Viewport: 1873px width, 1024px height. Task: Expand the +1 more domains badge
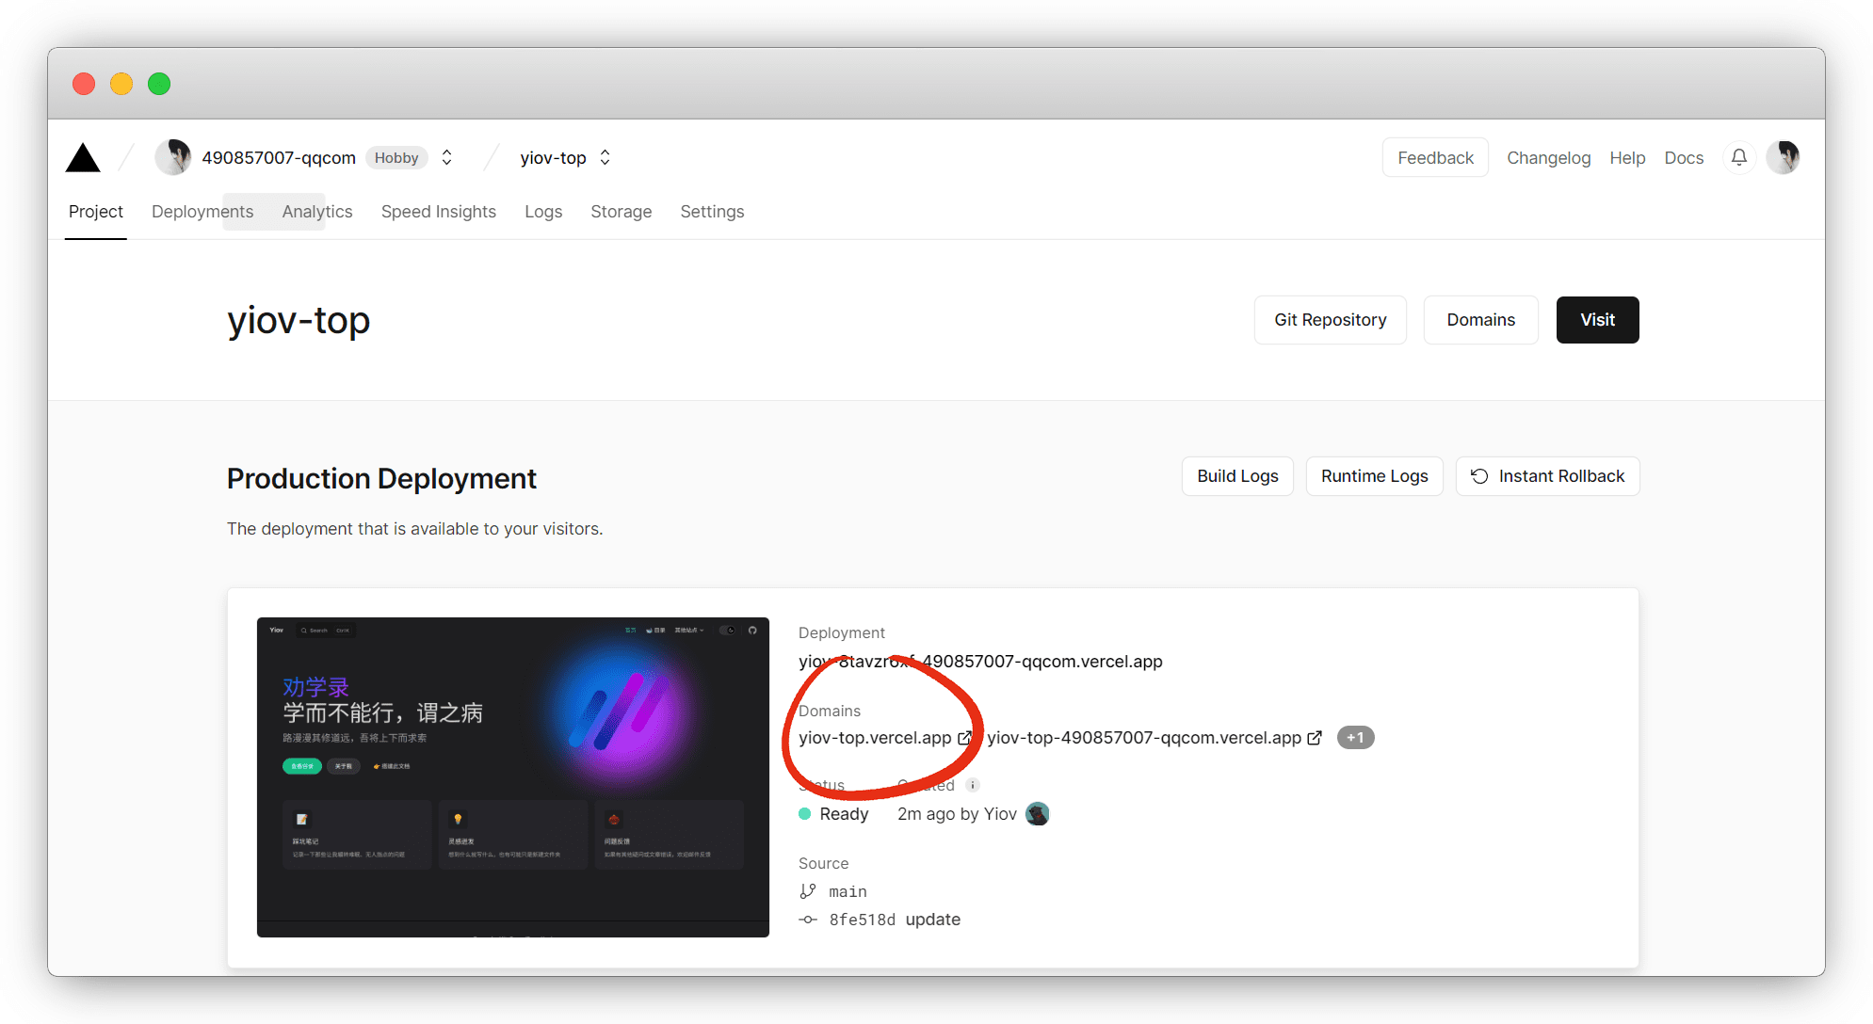click(x=1355, y=738)
